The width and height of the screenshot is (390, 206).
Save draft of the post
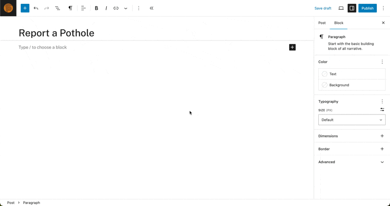pos(323,8)
